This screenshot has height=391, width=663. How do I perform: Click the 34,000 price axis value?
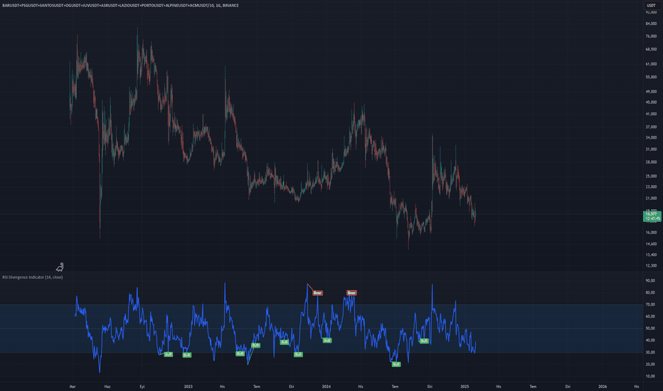point(651,138)
